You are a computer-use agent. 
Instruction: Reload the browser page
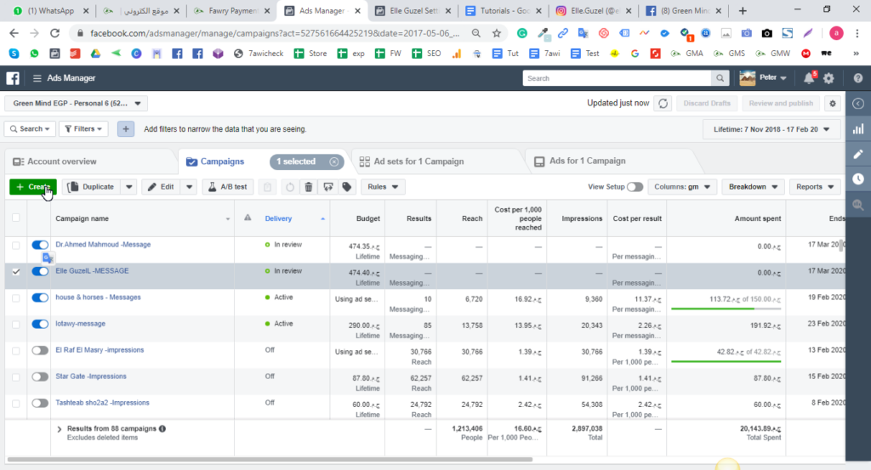coord(54,33)
